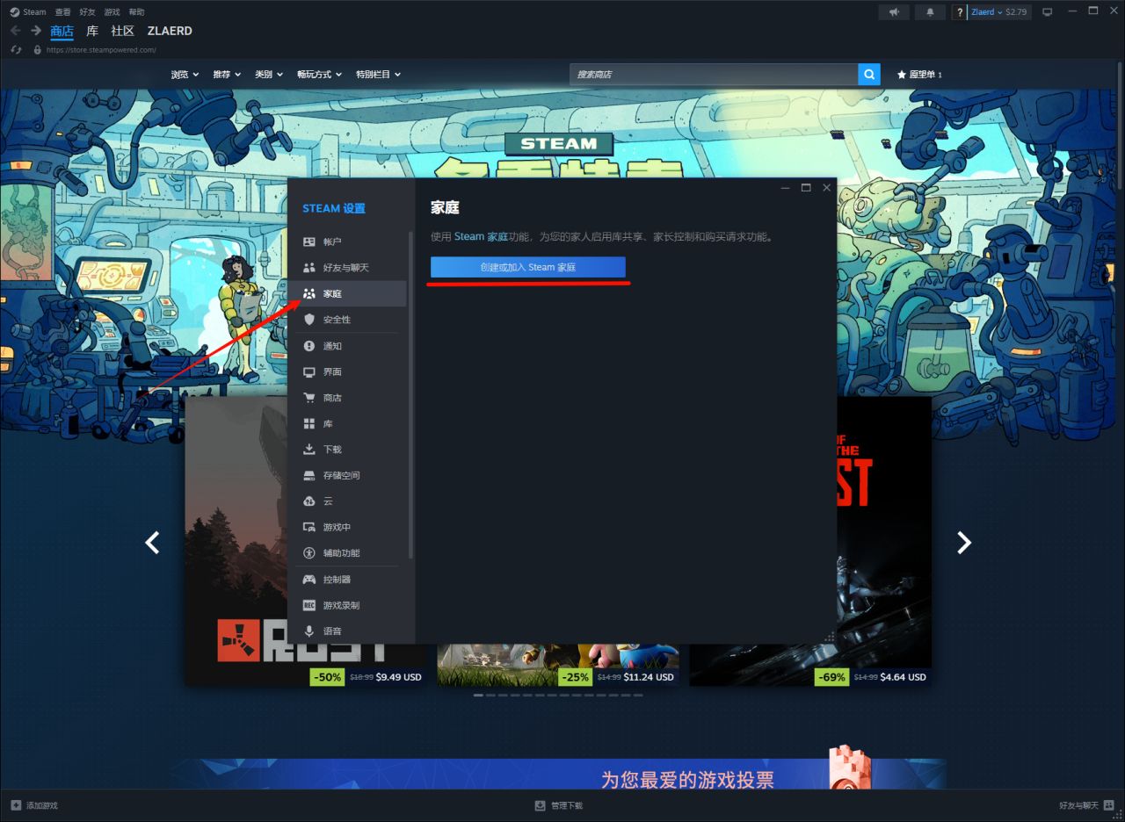Click the settings sidebar scrollbar

pos(410,395)
